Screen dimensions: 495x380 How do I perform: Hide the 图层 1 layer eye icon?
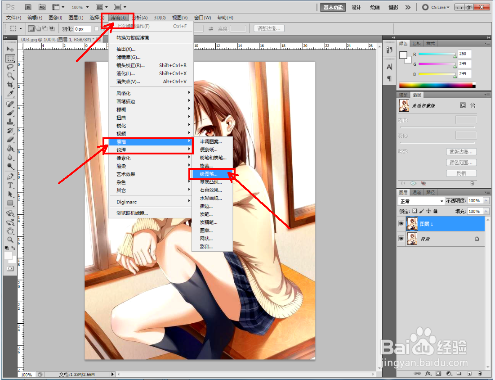click(x=401, y=224)
